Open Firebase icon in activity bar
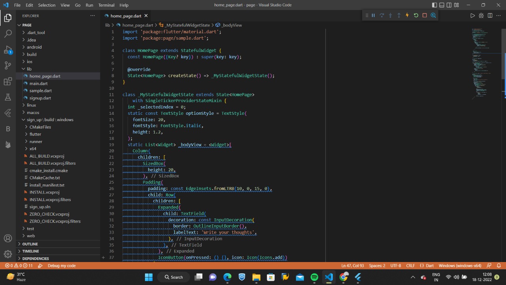 pos(8,145)
